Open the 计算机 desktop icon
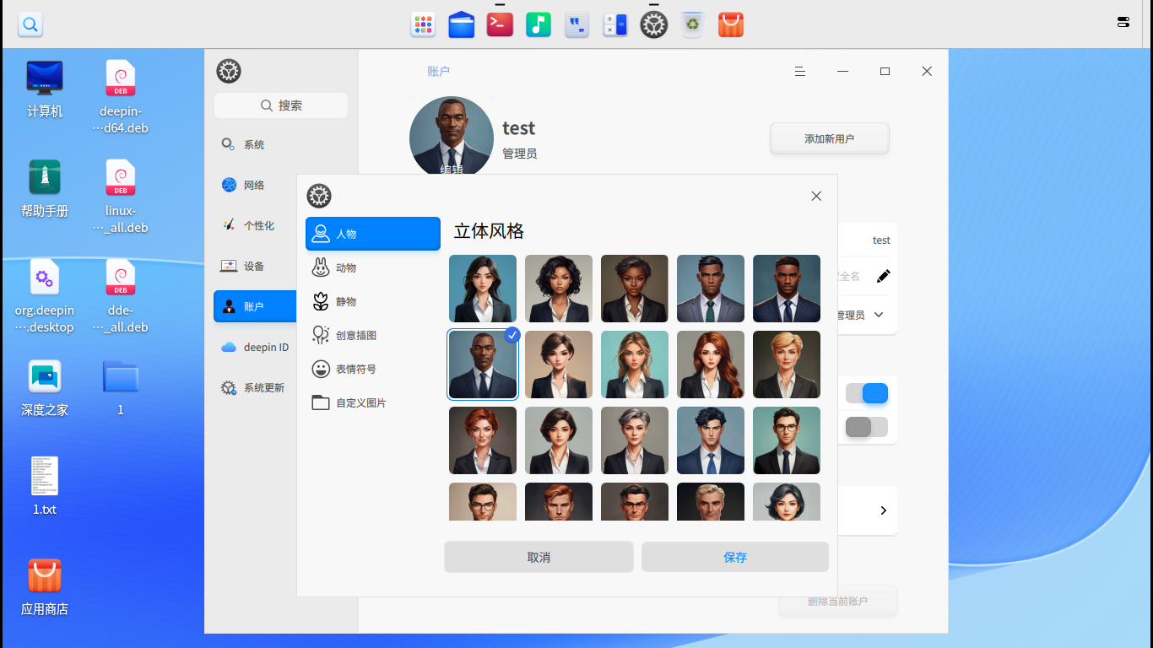The image size is (1153, 648). (x=45, y=89)
